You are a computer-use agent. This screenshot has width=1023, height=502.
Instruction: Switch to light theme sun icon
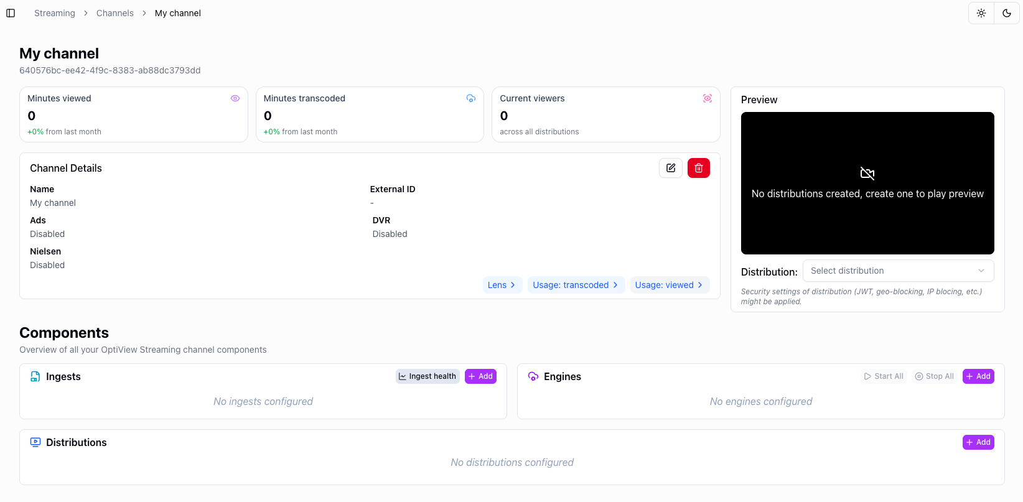coord(981,13)
